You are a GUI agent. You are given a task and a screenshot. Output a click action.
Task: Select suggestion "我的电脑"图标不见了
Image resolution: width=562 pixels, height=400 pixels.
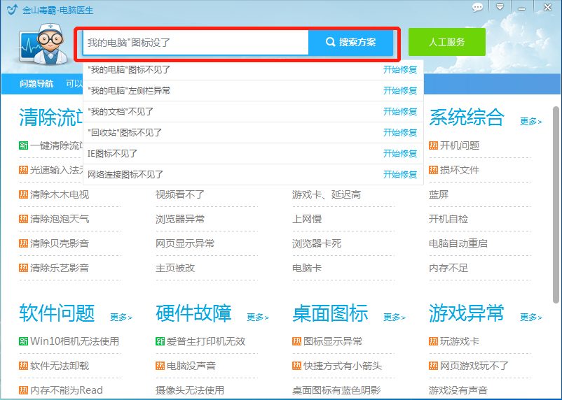tap(253, 70)
